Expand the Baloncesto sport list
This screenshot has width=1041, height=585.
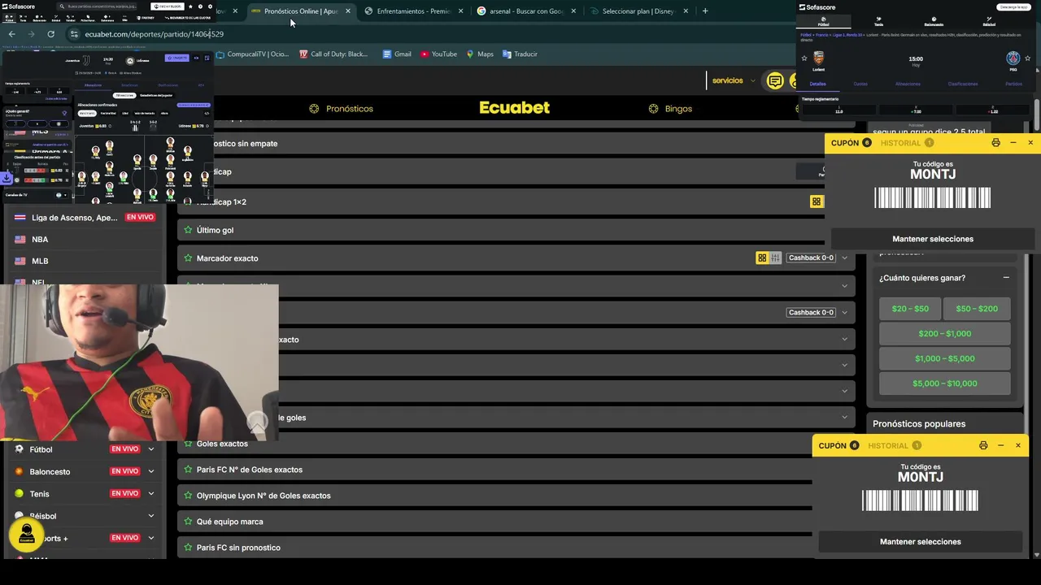[x=150, y=471]
